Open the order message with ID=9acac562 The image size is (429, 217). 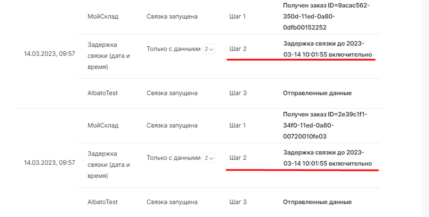point(326,16)
